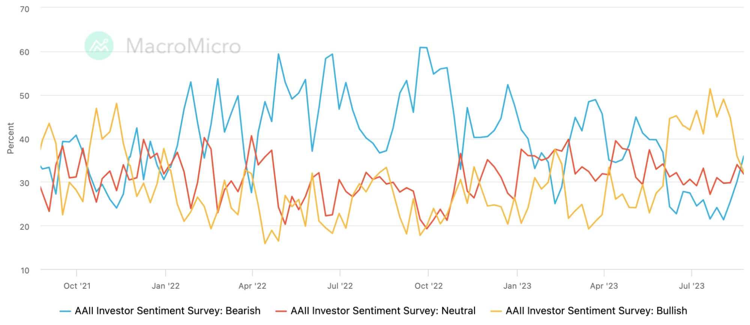The width and height of the screenshot is (750, 325).
Task: Click the MacroMicro watermark text
Action: 183,46
